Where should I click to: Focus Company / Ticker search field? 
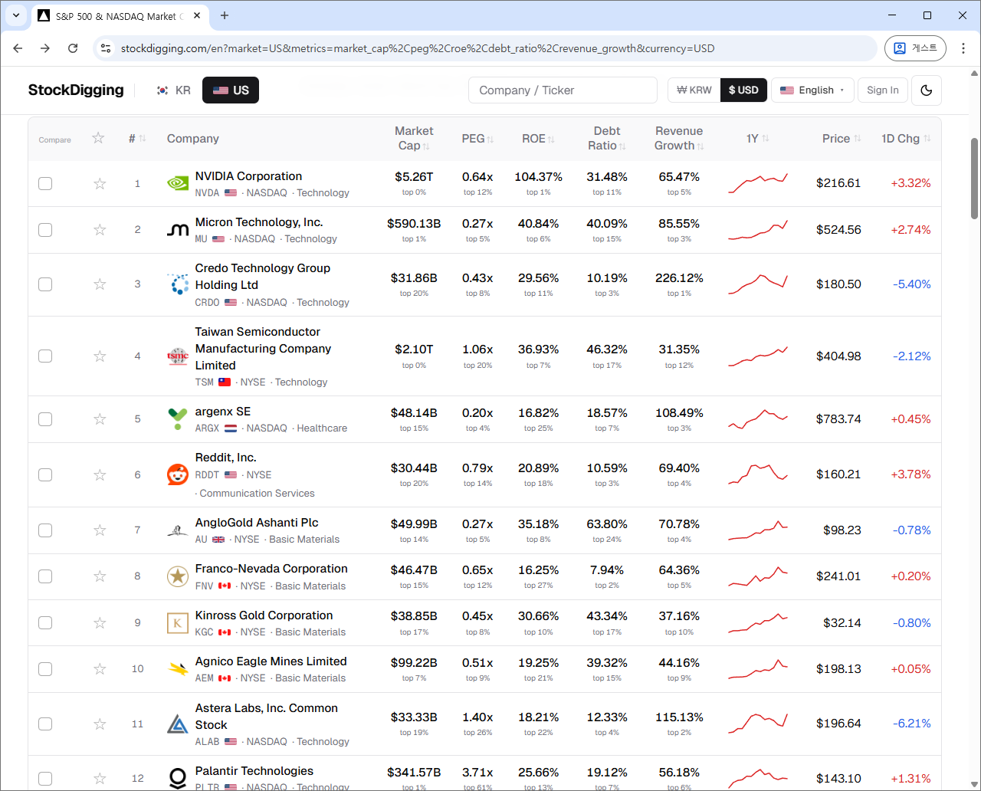point(563,90)
